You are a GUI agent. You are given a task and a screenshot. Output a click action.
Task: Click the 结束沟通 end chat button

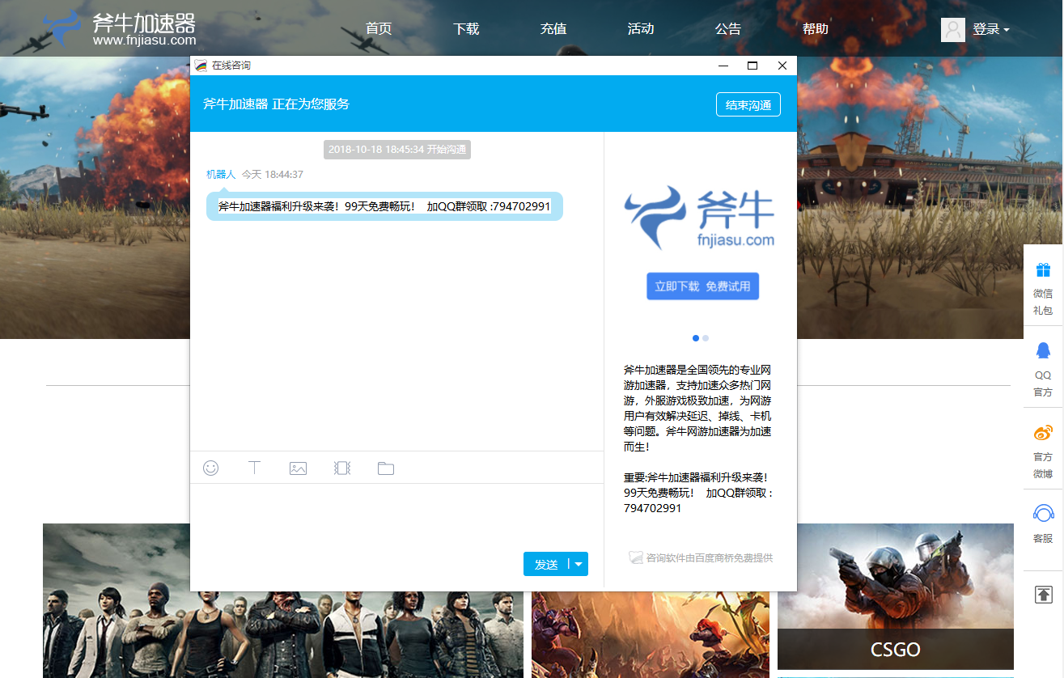[748, 104]
